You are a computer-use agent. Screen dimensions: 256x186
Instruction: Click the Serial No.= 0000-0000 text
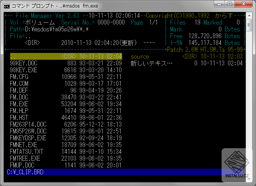pos(93,22)
